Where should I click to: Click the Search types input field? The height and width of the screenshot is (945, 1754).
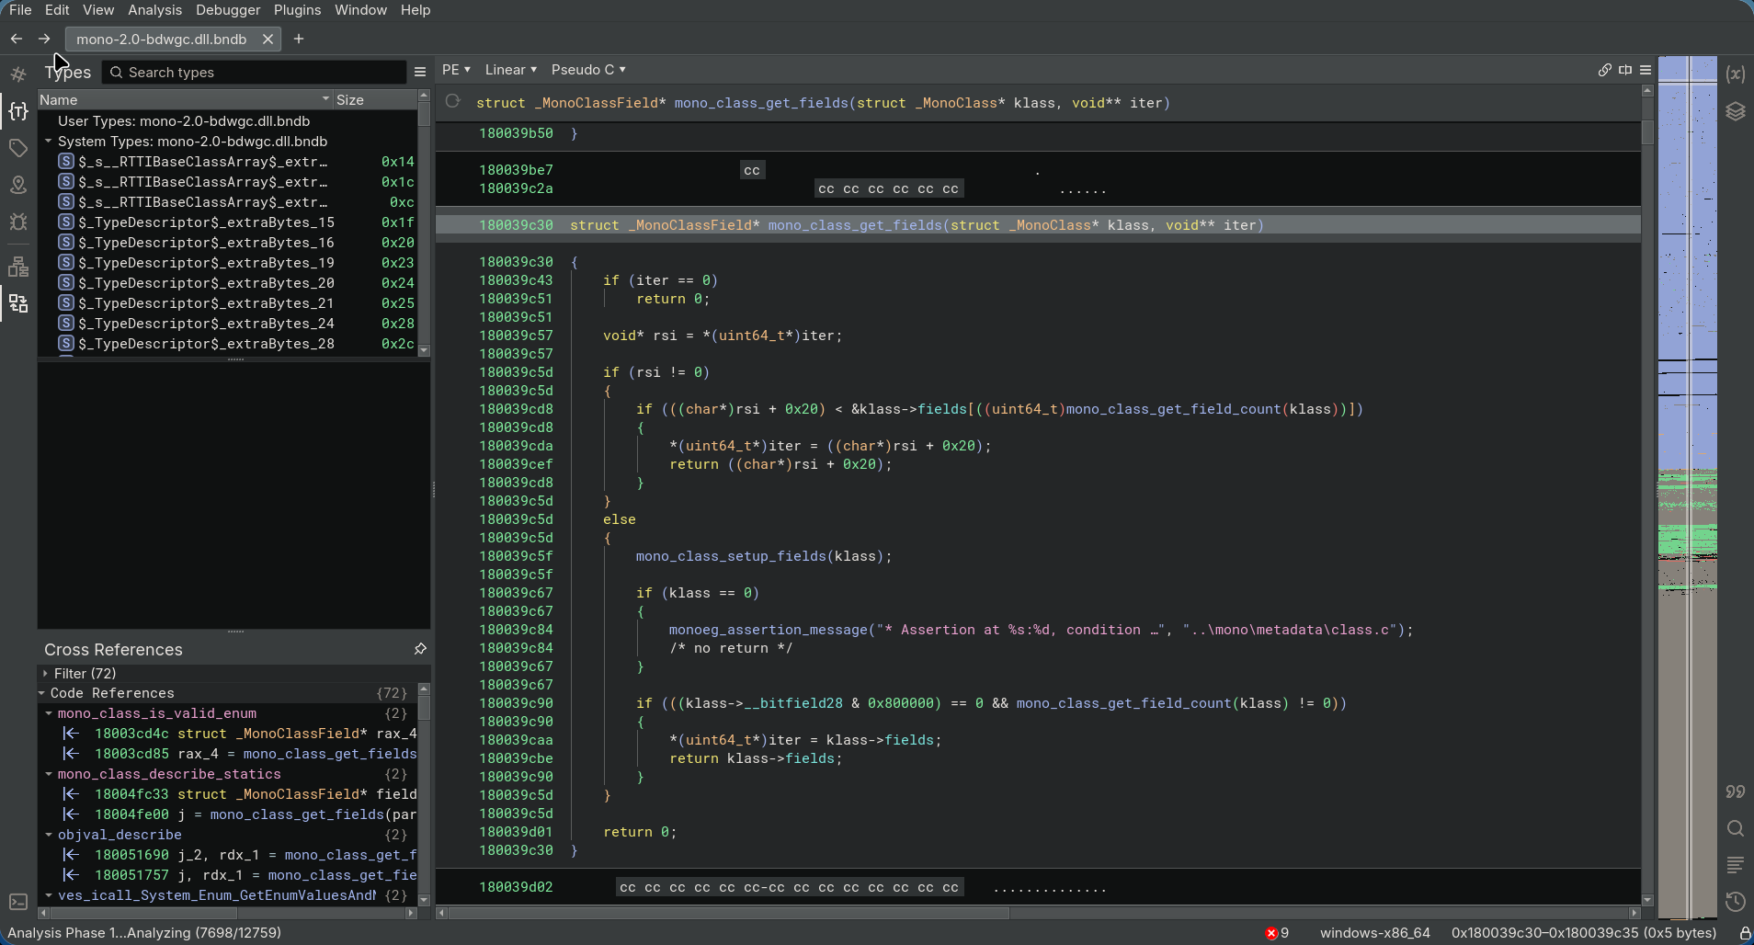[254, 72]
